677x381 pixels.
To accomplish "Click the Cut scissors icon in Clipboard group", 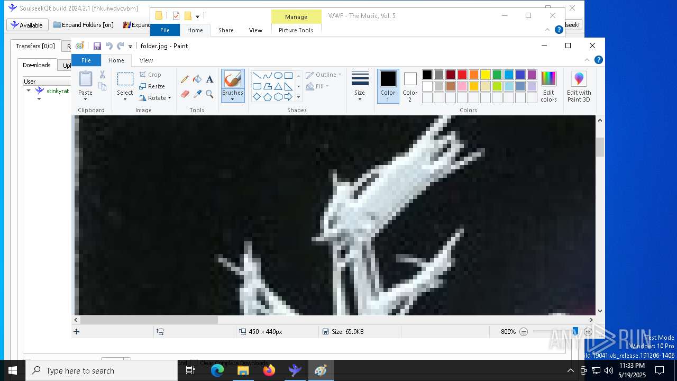I will [102, 75].
